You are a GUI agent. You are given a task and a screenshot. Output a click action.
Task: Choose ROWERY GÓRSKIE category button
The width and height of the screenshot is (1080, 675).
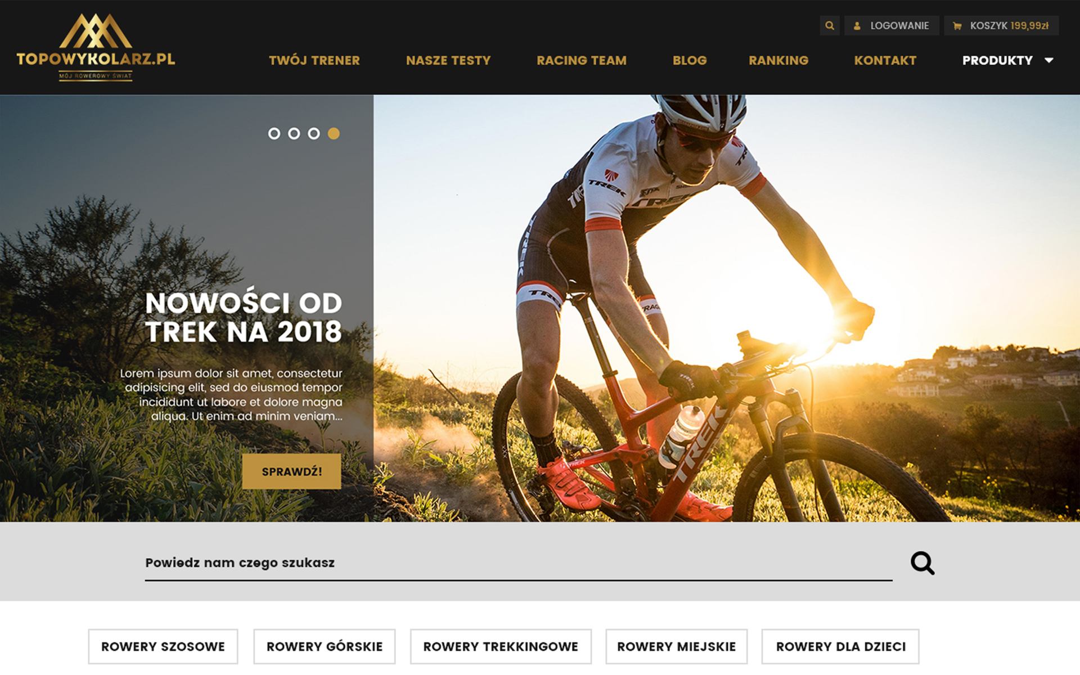325,647
